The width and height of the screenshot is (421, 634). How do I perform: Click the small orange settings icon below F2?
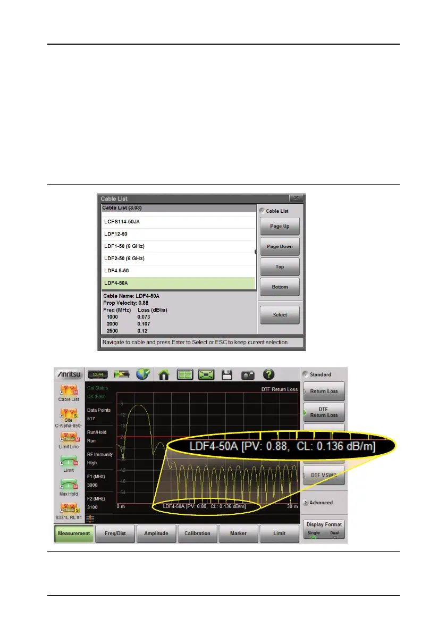tap(90, 519)
